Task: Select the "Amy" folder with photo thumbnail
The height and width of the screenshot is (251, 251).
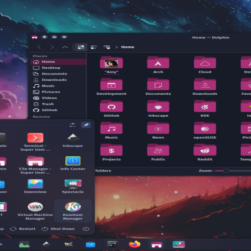Action: click(x=112, y=63)
